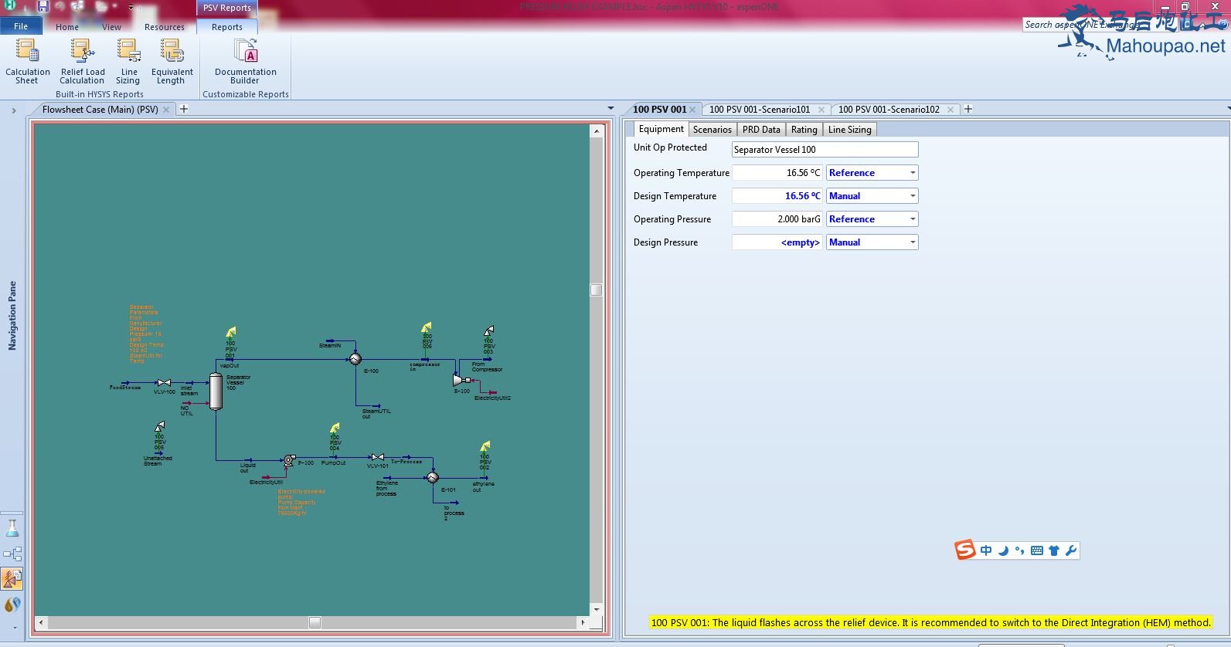This screenshot has height=647, width=1231.
Task: Open the Calculation Sheet report
Action: click(27, 62)
